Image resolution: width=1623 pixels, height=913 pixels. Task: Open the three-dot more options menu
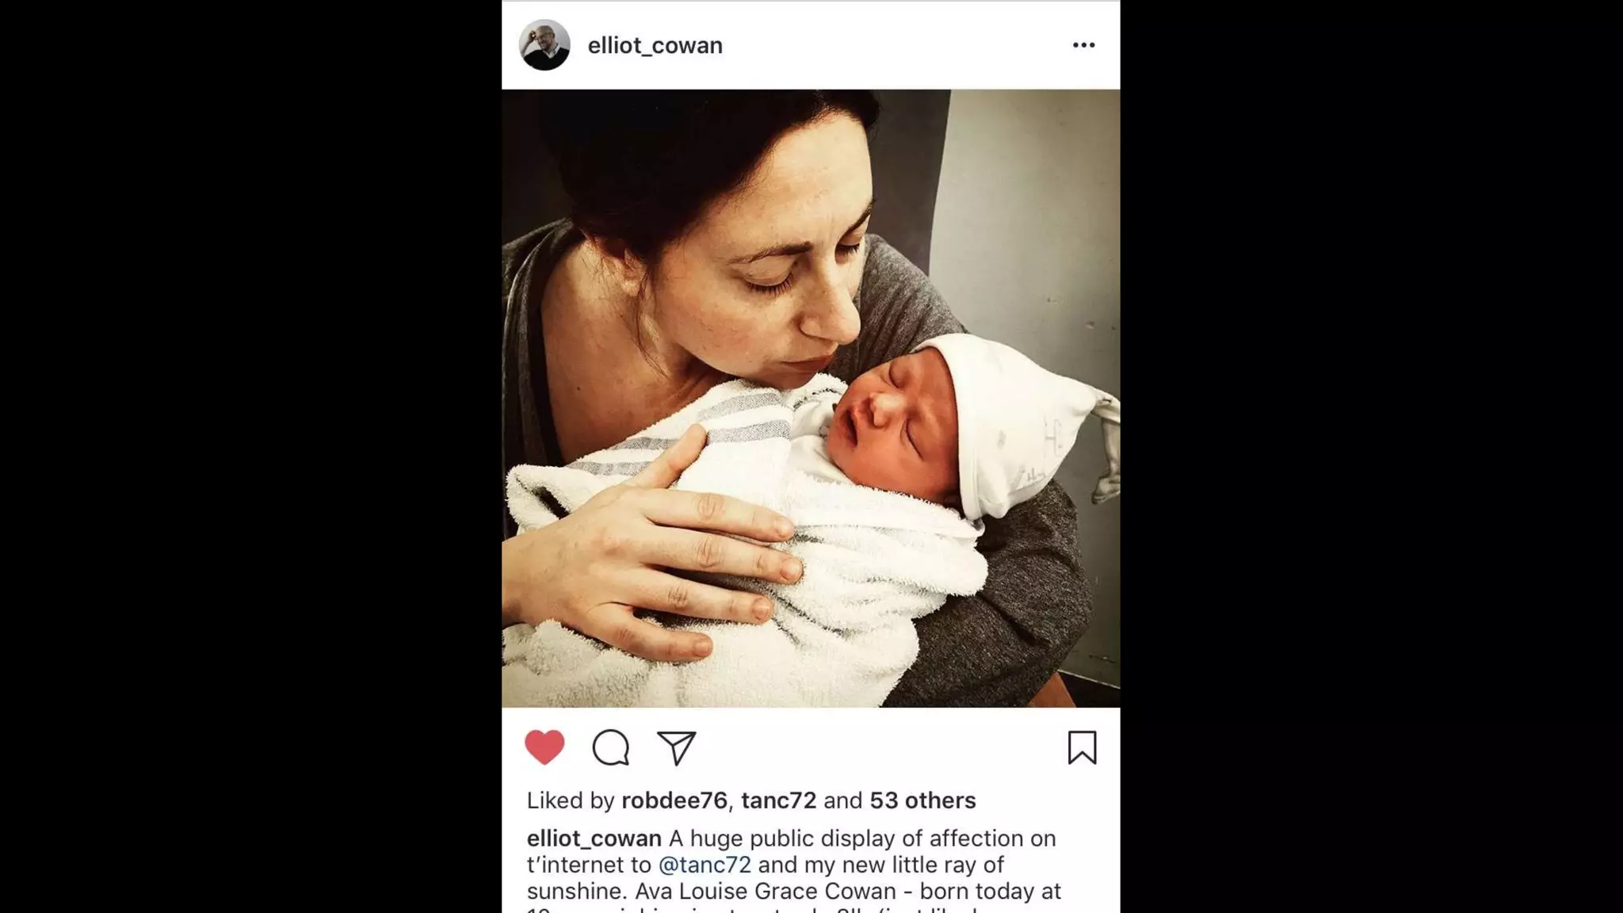1083,45
